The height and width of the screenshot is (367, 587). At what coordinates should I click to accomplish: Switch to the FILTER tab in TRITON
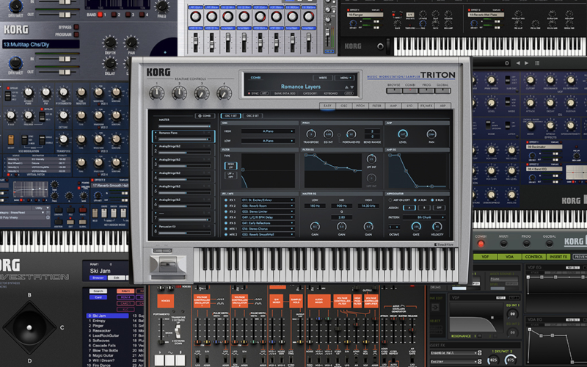pyautogui.click(x=376, y=106)
